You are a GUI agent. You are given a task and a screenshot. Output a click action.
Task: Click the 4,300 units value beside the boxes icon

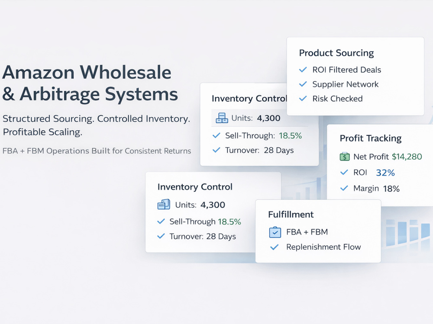268,118
